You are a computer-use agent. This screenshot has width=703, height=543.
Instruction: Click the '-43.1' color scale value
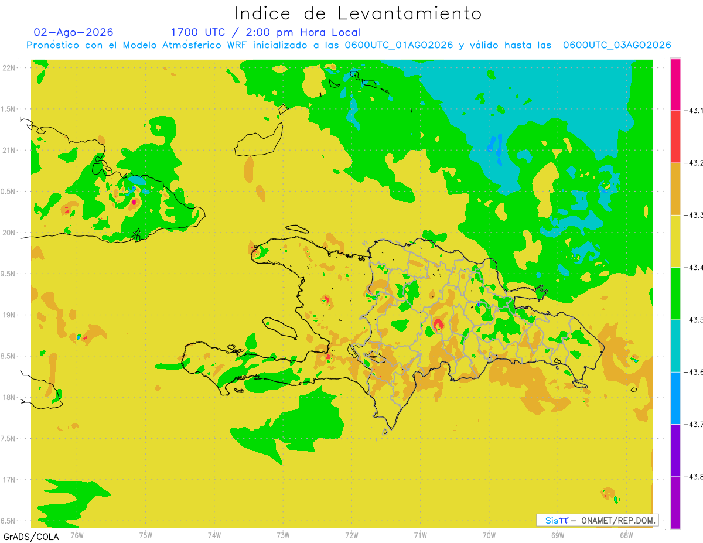(x=693, y=110)
